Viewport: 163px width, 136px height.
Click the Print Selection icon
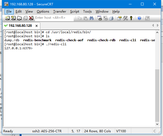pos(105,18)
